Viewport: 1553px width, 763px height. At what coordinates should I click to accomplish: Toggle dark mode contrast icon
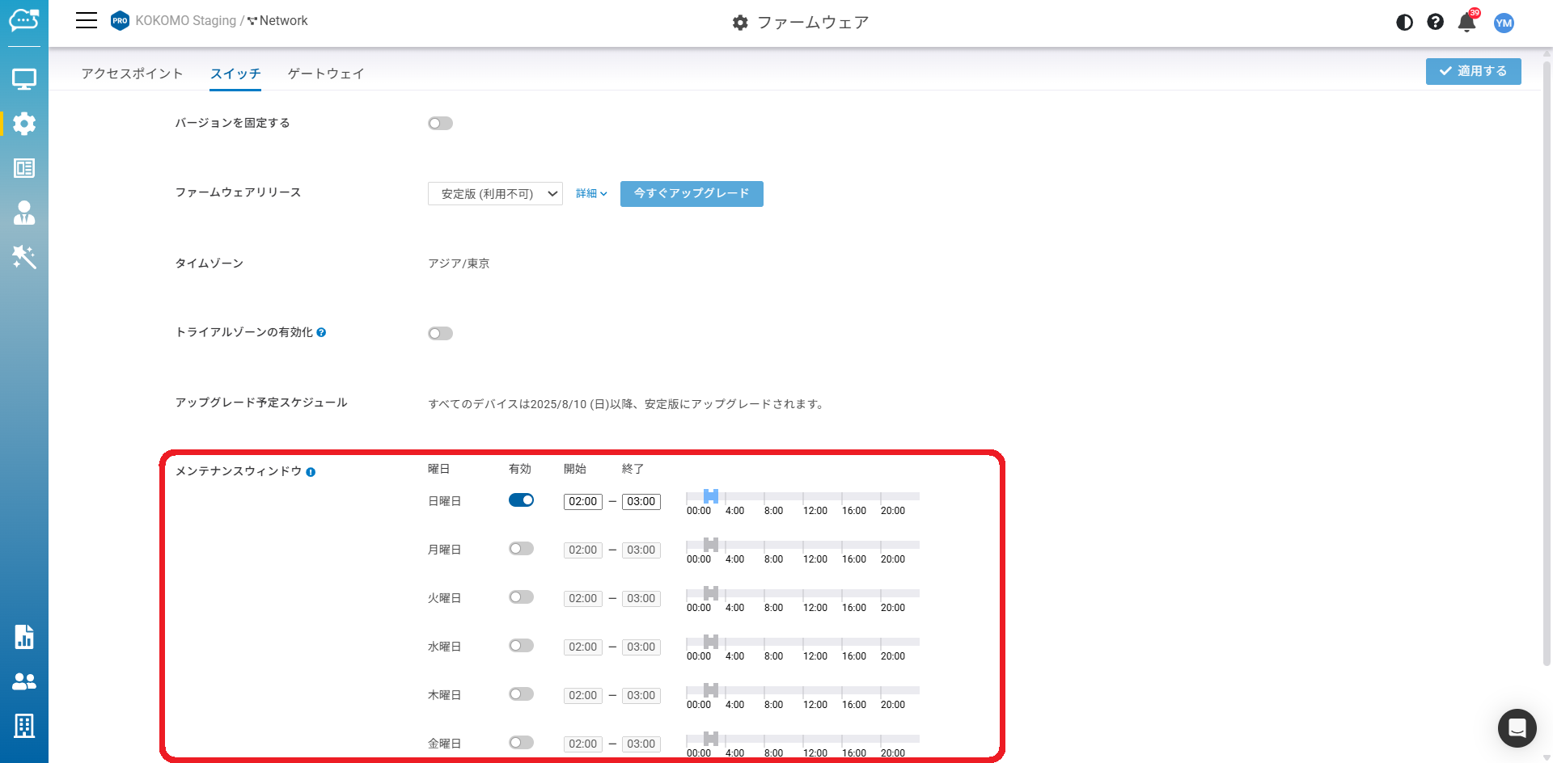1404,23
